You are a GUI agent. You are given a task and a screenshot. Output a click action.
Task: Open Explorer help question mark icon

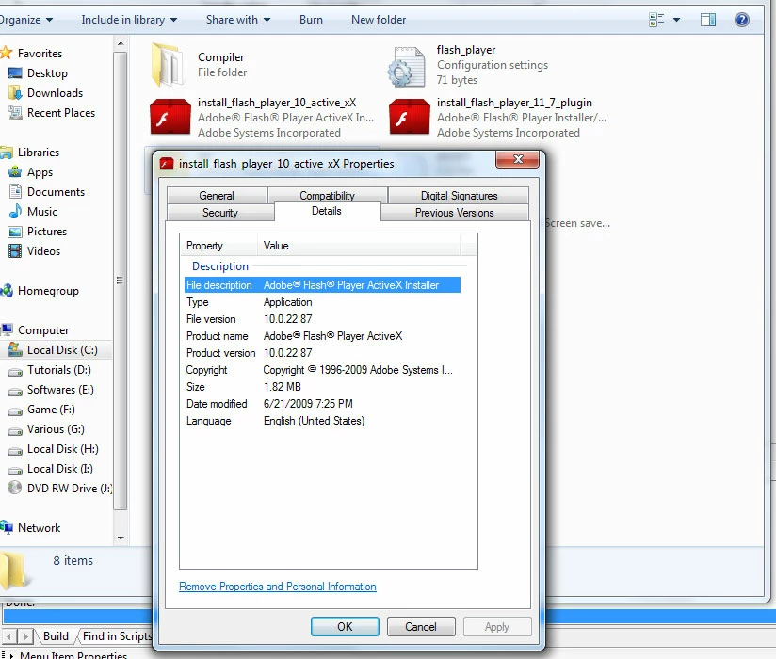pos(741,20)
